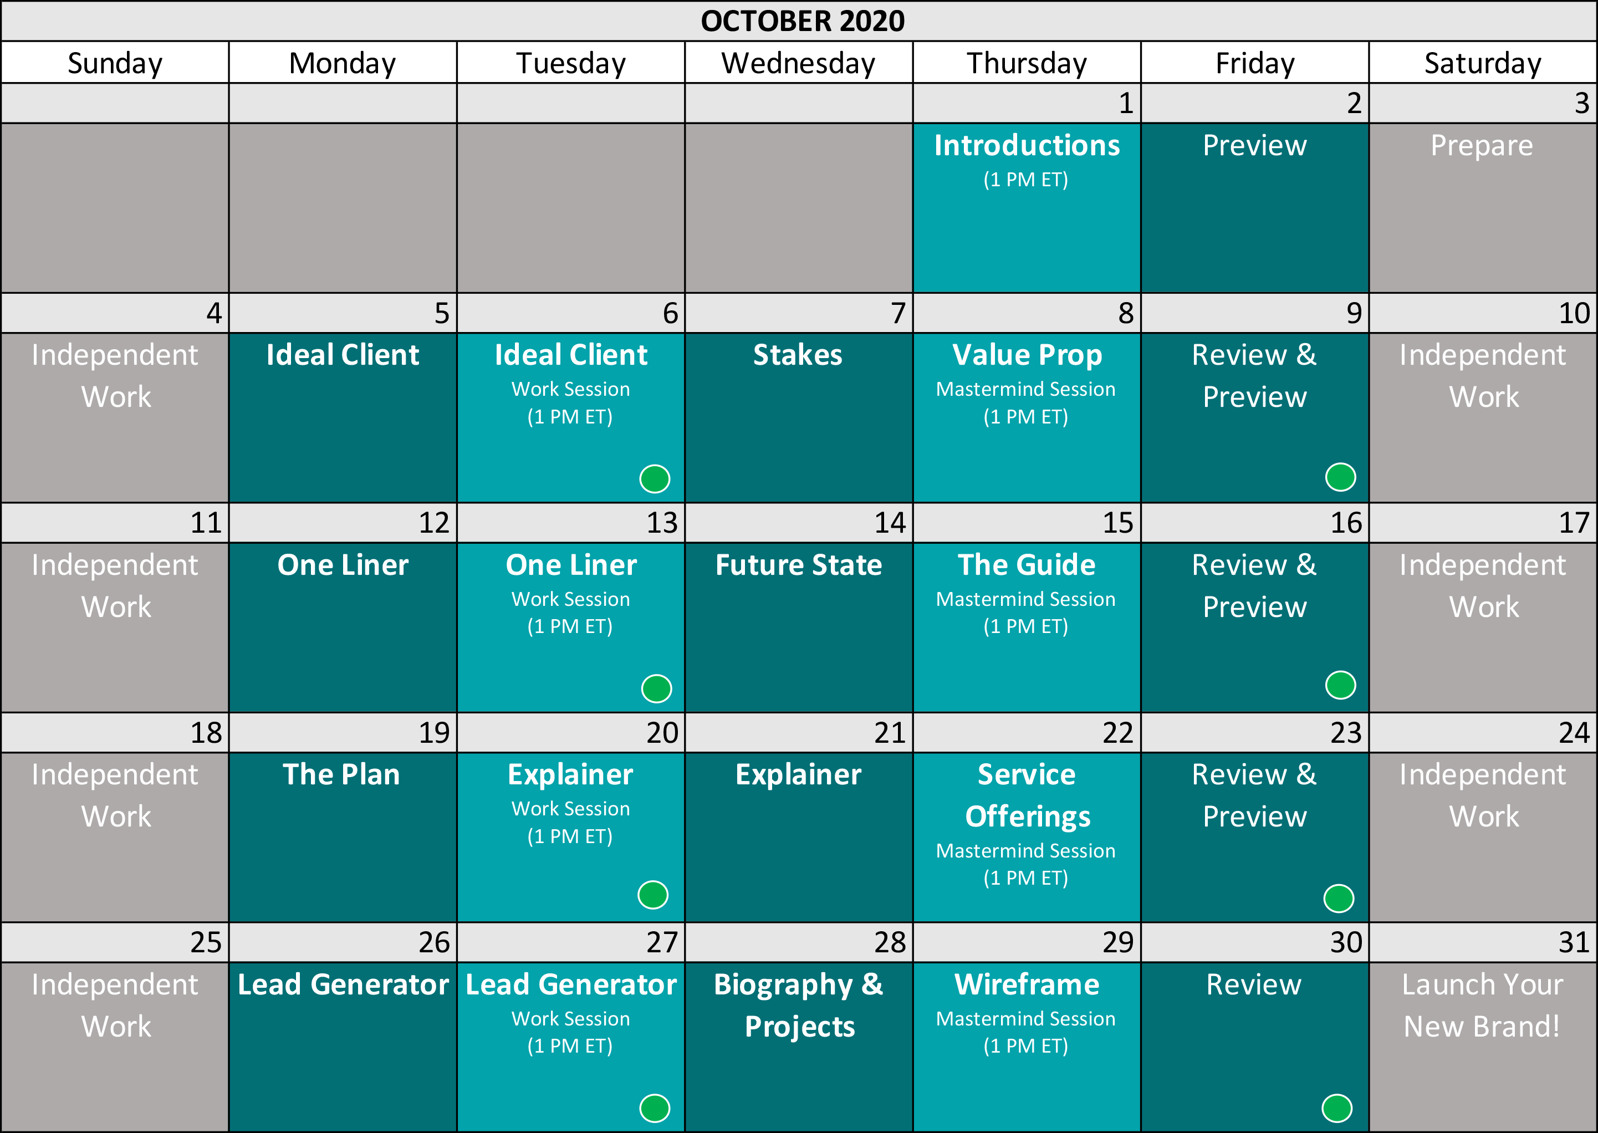This screenshot has height=1133, width=1598.
Task: Click the Thursday column header
Action: tap(1027, 63)
